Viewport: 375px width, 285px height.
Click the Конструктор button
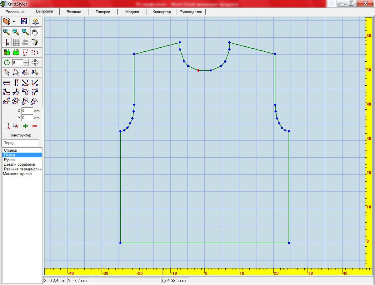pos(20,135)
